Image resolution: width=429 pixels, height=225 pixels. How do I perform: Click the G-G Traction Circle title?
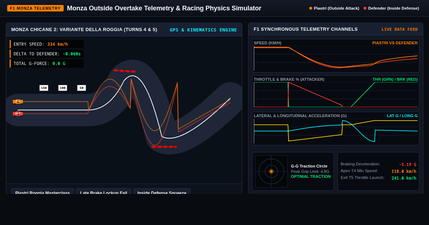pyautogui.click(x=309, y=166)
